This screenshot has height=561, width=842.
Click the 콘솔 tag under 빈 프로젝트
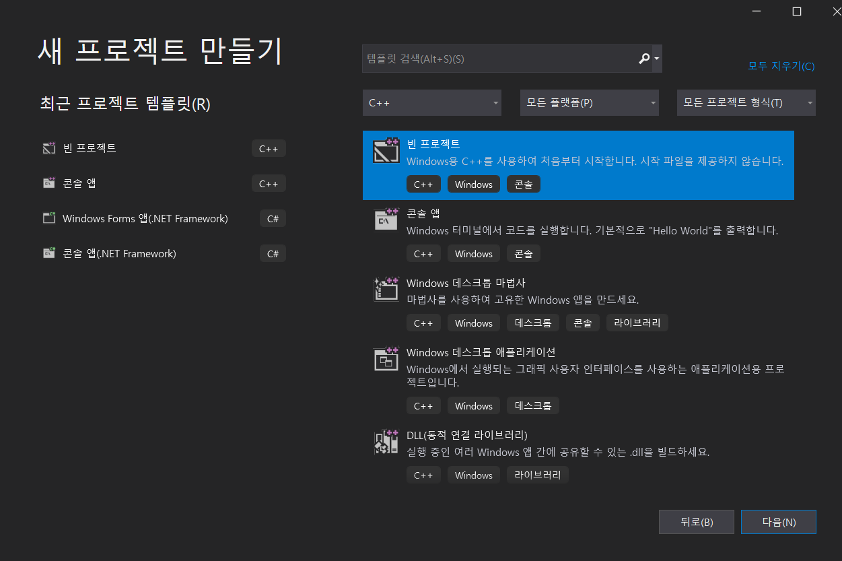click(x=524, y=185)
